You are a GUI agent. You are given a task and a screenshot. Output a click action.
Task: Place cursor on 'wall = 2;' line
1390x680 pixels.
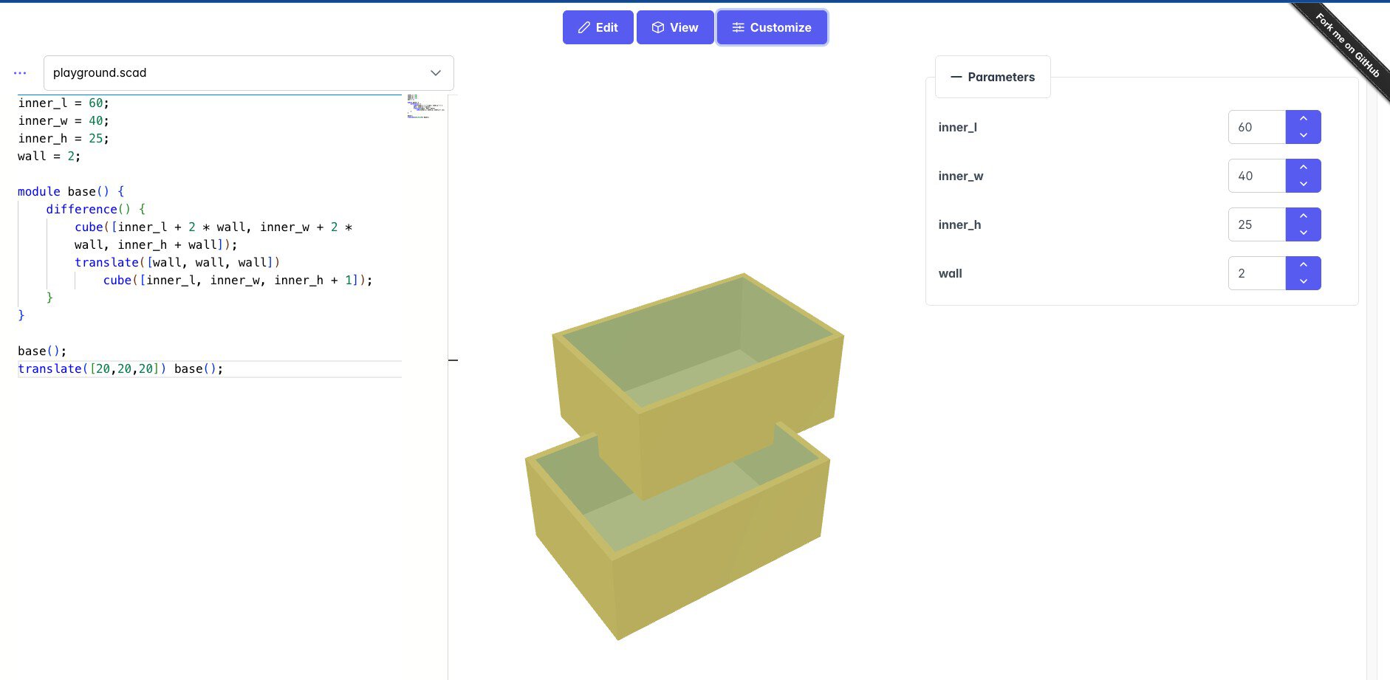(49, 156)
